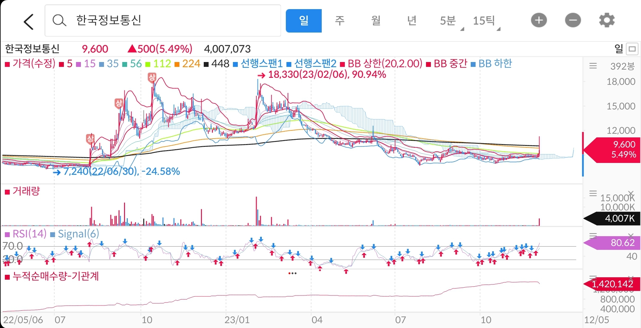
Task: Switch to 년 yearly chart
Action: pyautogui.click(x=412, y=21)
